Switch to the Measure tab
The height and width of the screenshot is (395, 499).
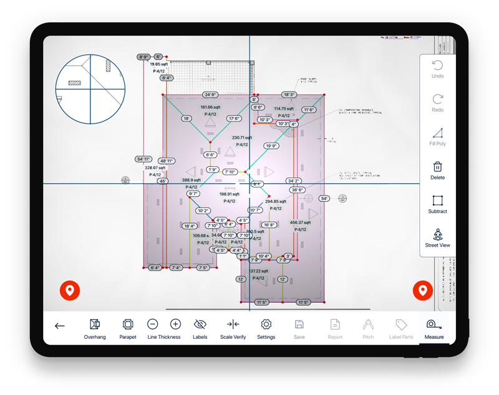tap(434, 328)
